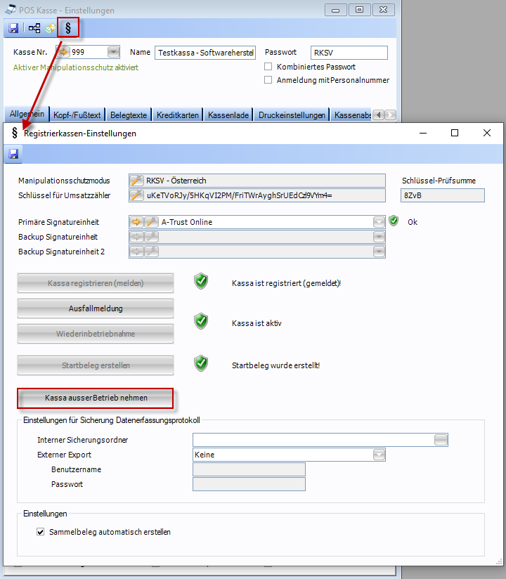Uncheck Sammelbeleg automatisch erstellen
The width and height of the screenshot is (506, 579).
point(40,532)
